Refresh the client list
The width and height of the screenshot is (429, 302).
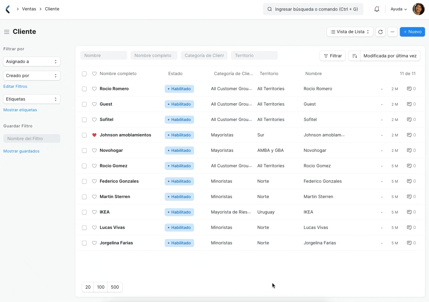point(380,32)
